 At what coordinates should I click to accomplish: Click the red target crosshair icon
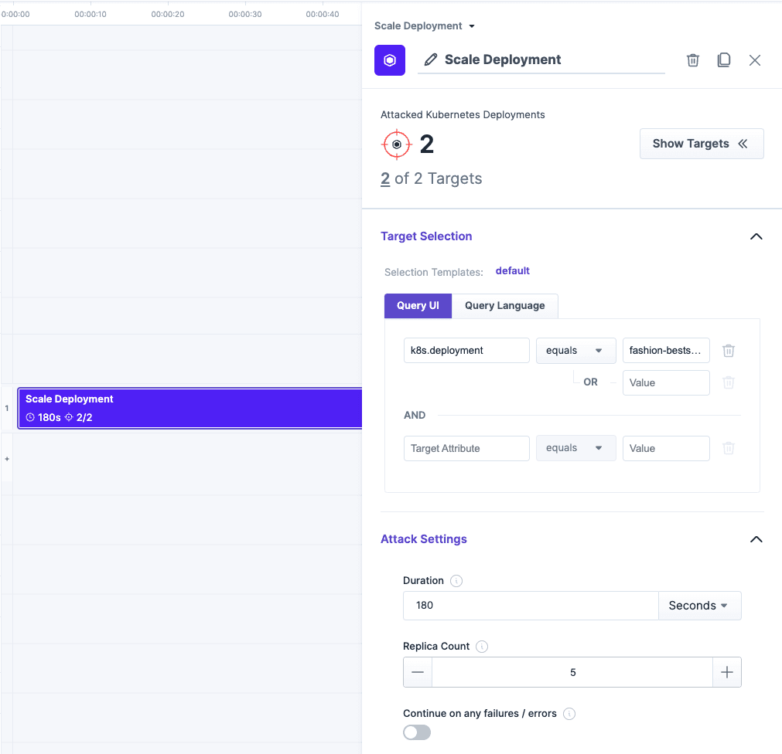coord(396,144)
